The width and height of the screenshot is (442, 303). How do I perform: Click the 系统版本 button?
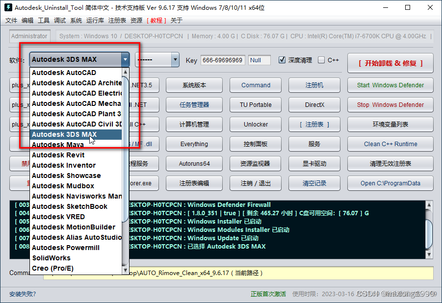tap(194, 85)
